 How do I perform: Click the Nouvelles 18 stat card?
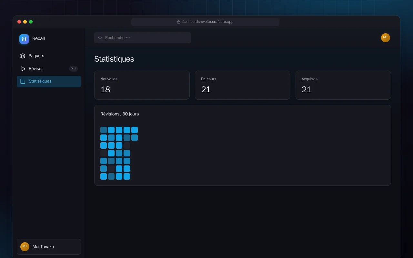click(x=142, y=85)
